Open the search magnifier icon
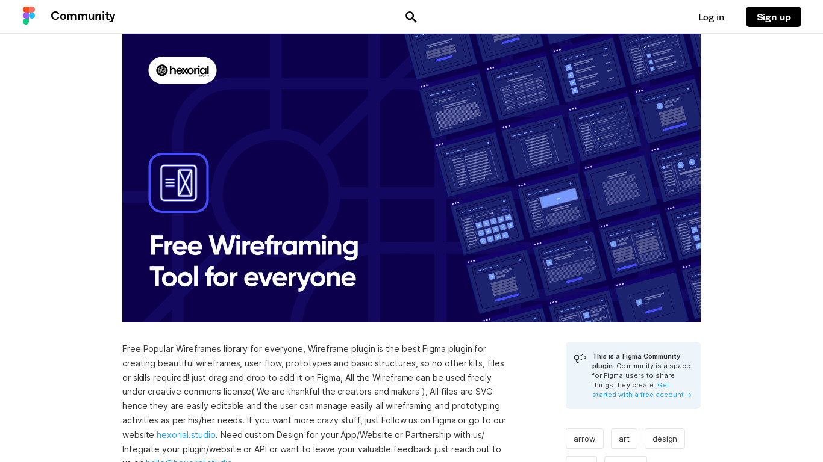 click(411, 17)
